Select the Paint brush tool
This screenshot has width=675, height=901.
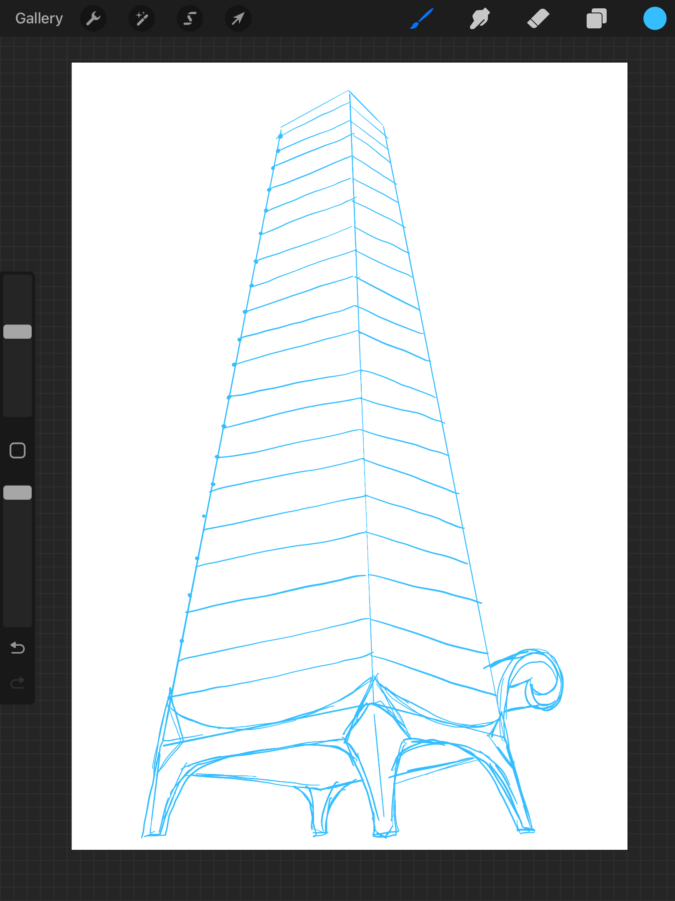point(422,19)
